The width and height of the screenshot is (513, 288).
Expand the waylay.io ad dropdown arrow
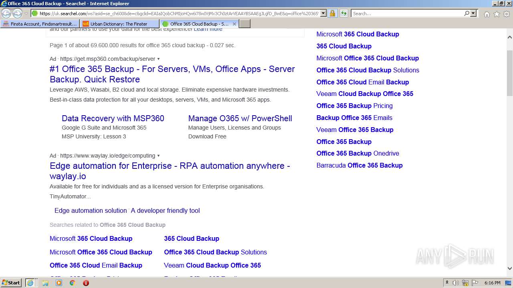coord(159,156)
